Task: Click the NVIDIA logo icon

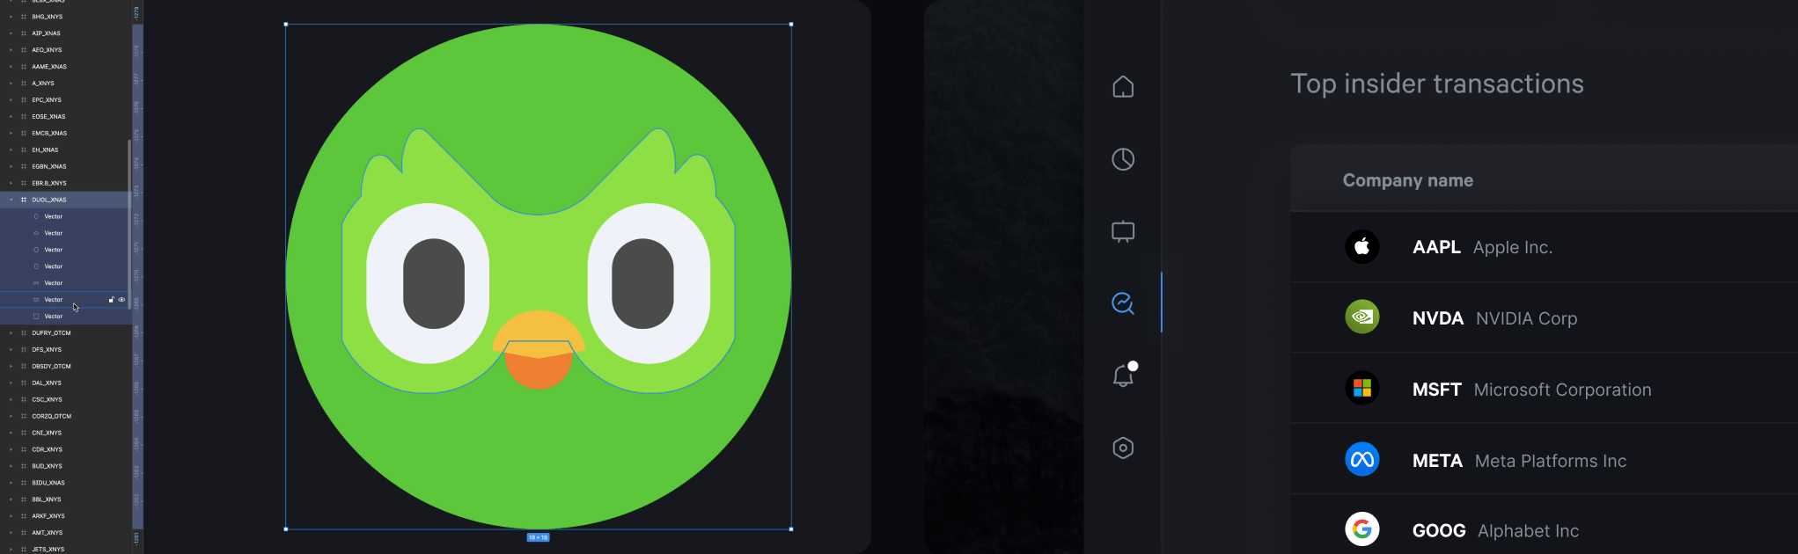Action: coord(1362,317)
